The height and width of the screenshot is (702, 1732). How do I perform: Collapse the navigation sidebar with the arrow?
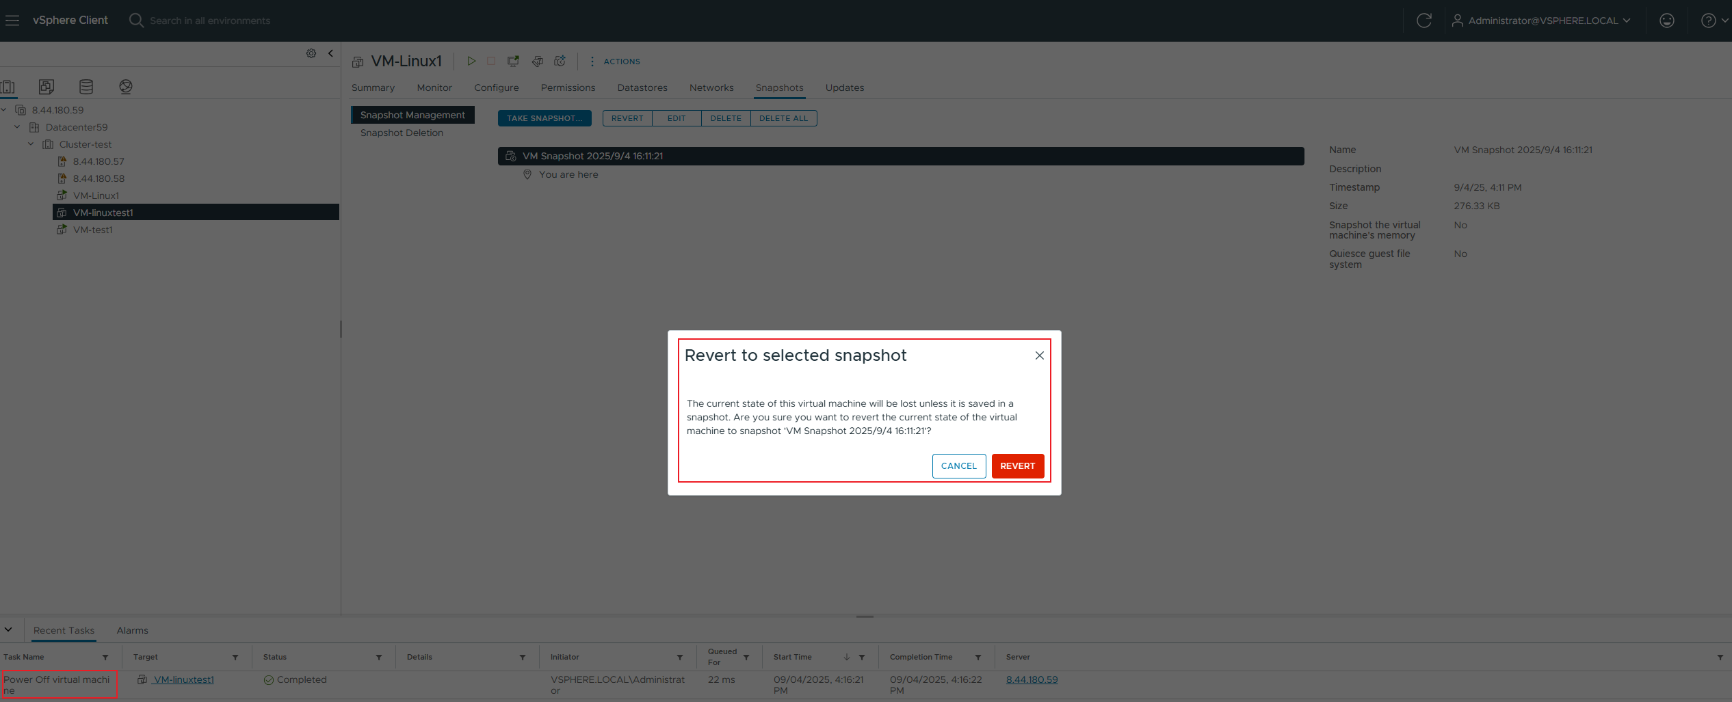click(330, 53)
